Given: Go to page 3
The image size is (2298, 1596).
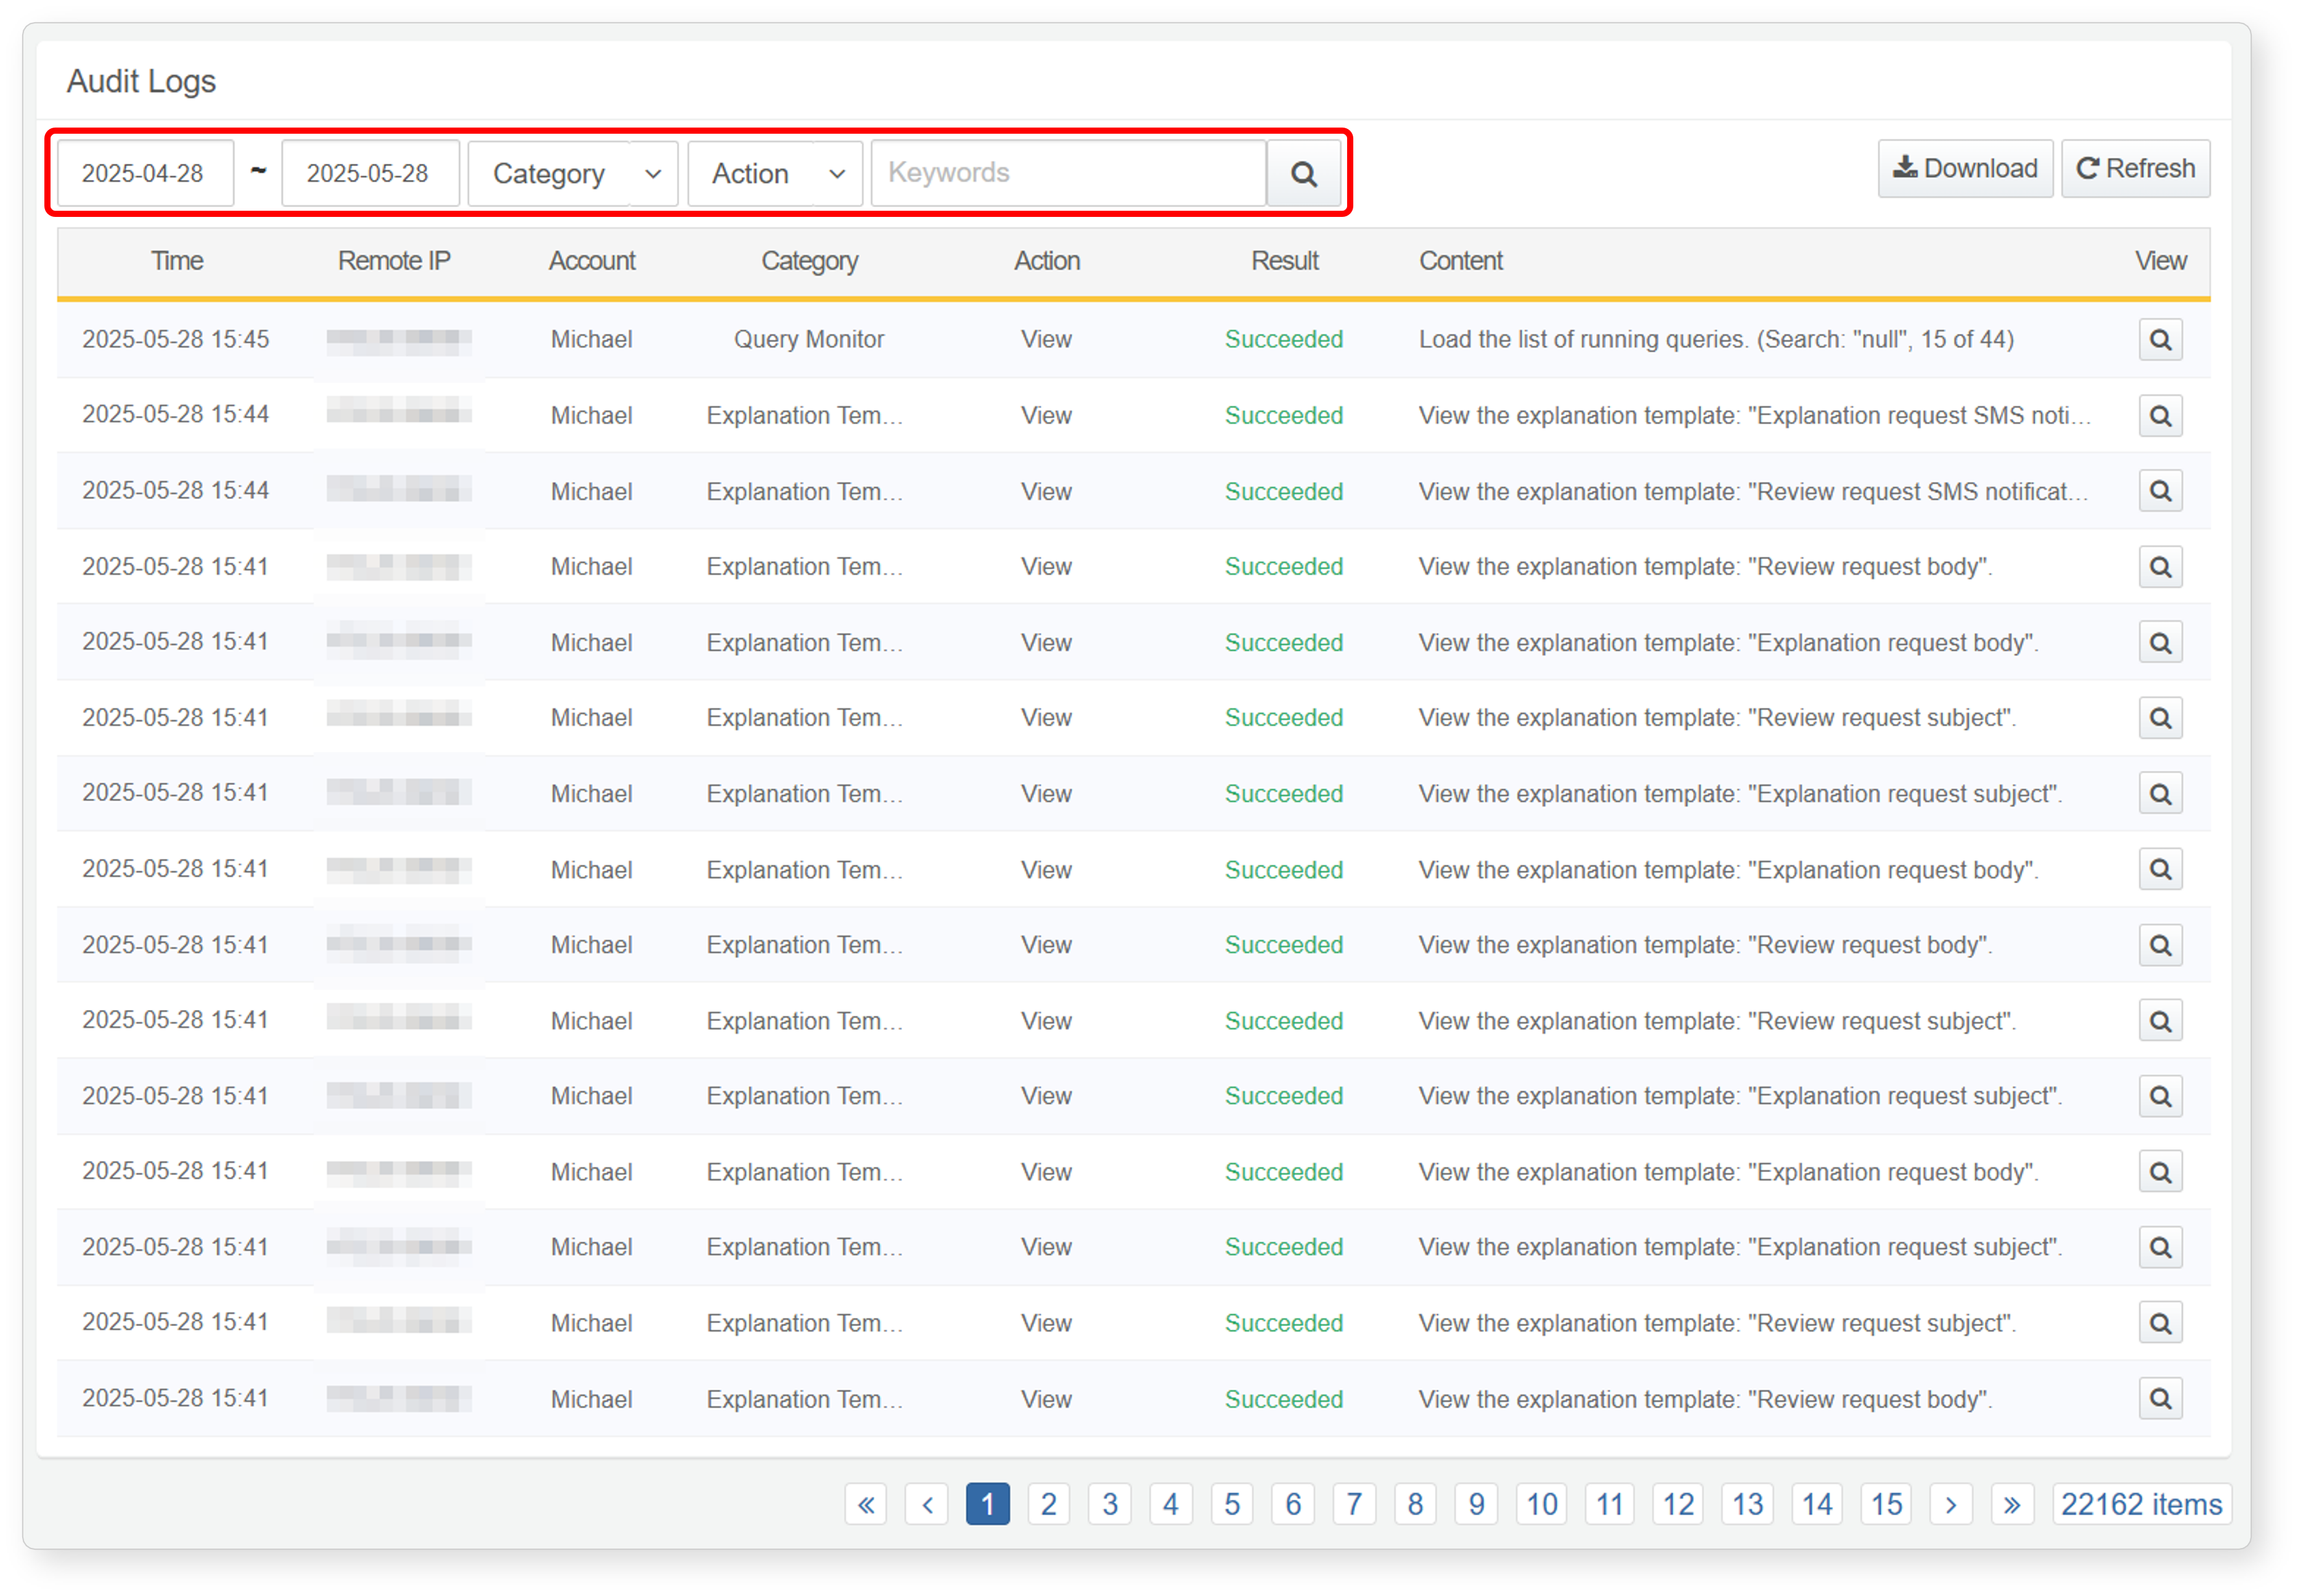Looking at the screenshot, I should 1110,1504.
